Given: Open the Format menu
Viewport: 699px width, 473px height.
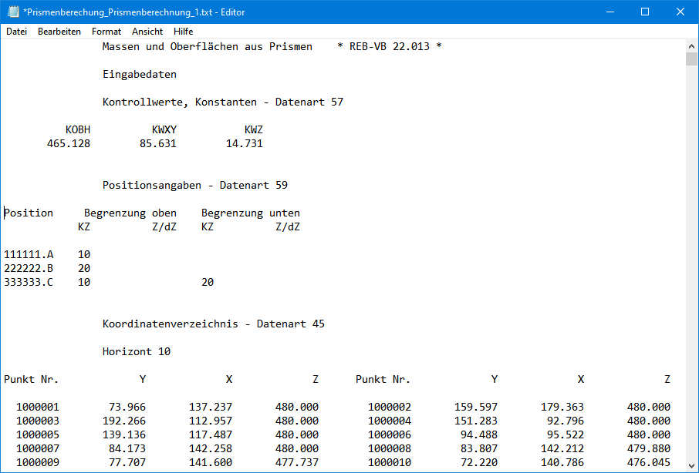Looking at the screenshot, I should (x=106, y=32).
